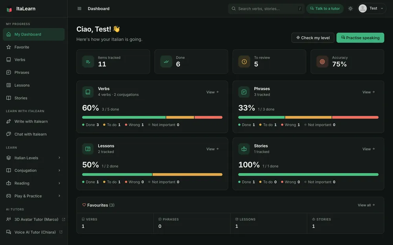Viewport: 393px width, 245px height.
Task: Click the ItaLearn logo icon
Action: click(9, 9)
